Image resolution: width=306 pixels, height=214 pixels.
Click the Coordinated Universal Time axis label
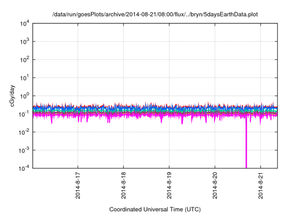pos(155,209)
